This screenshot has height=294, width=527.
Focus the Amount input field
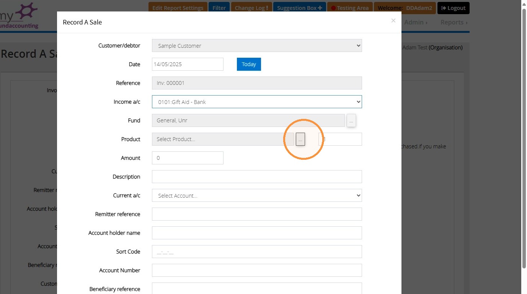click(188, 158)
